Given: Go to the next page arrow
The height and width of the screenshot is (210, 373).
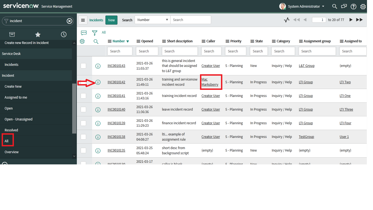Looking at the screenshot, I should pos(351,20).
